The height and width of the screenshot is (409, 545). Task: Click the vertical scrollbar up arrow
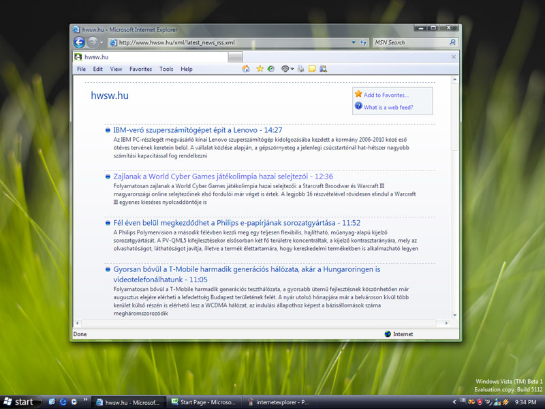click(x=454, y=80)
